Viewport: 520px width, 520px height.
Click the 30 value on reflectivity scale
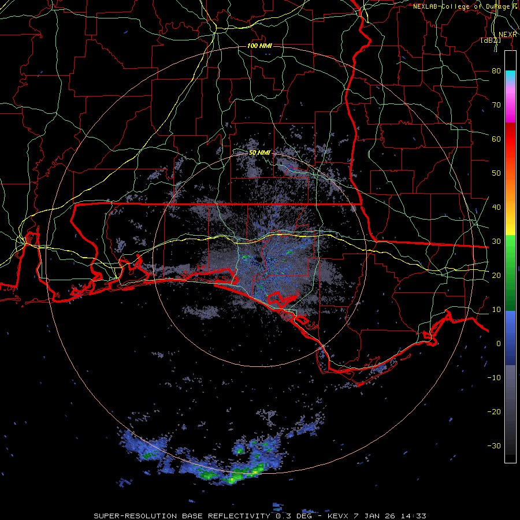[x=496, y=242]
